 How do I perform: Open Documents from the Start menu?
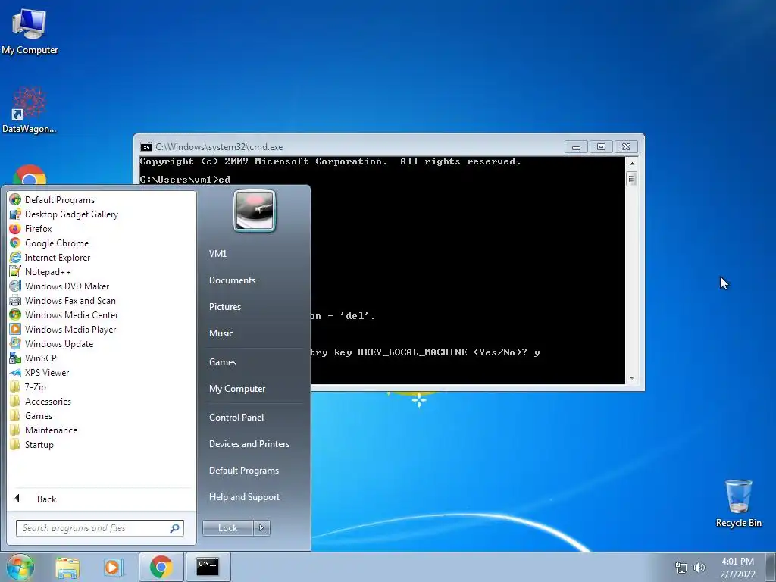(x=232, y=280)
